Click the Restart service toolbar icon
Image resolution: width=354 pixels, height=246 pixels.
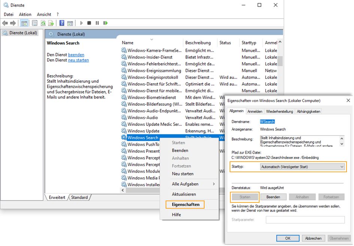105,23
